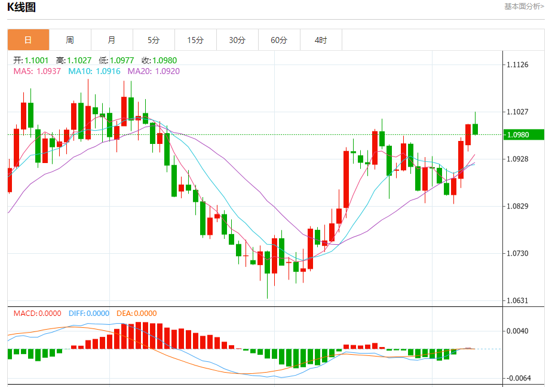This screenshot has width=549, height=387.
Task: Click the 开: 1.1001 open value
Action: (31, 60)
